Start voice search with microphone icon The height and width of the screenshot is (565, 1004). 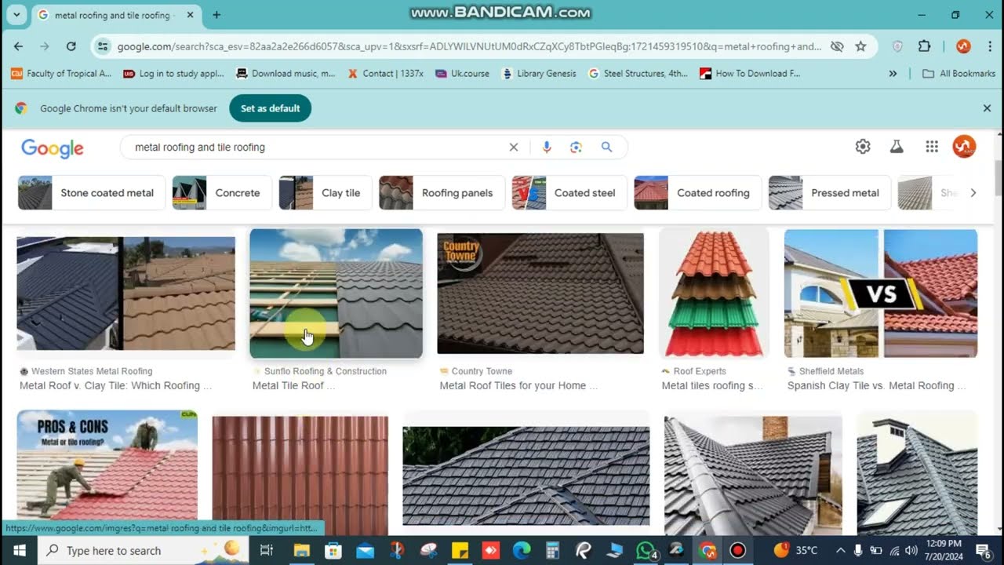pyautogui.click(x=547, y=147)
